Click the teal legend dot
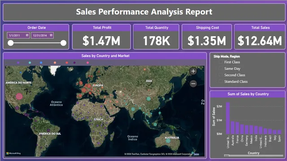287x161 pixels. [30, 63]
